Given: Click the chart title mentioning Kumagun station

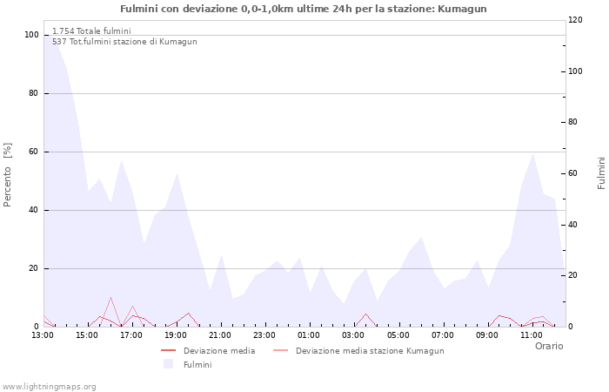Looking at the screenshot, I should pos(304,9).
